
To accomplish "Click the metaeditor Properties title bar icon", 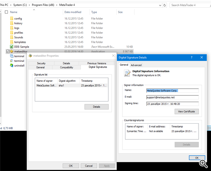I will 30,56.
